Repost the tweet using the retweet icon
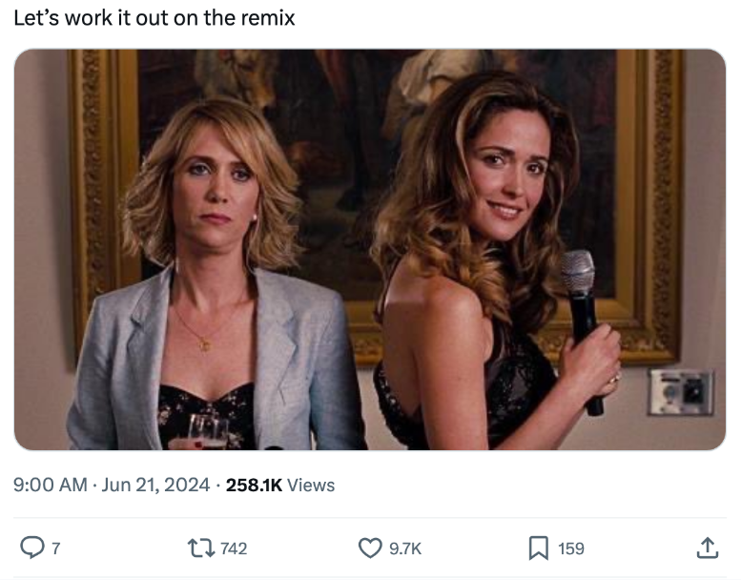741x580 pixels. point(202,548)
